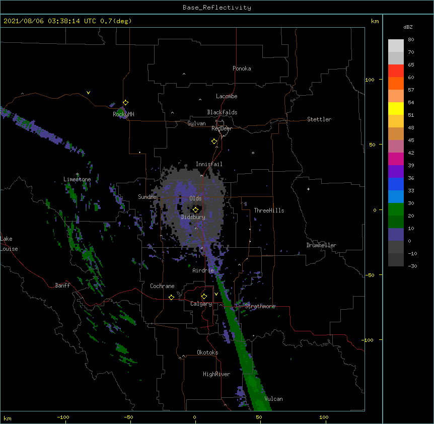
Task: Click the Limestone label
Action: [x=77, y=179]
